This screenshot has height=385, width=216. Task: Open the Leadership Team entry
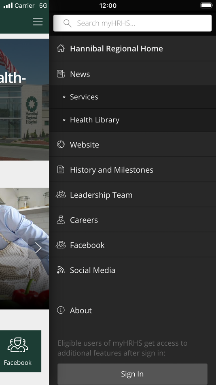133,195
